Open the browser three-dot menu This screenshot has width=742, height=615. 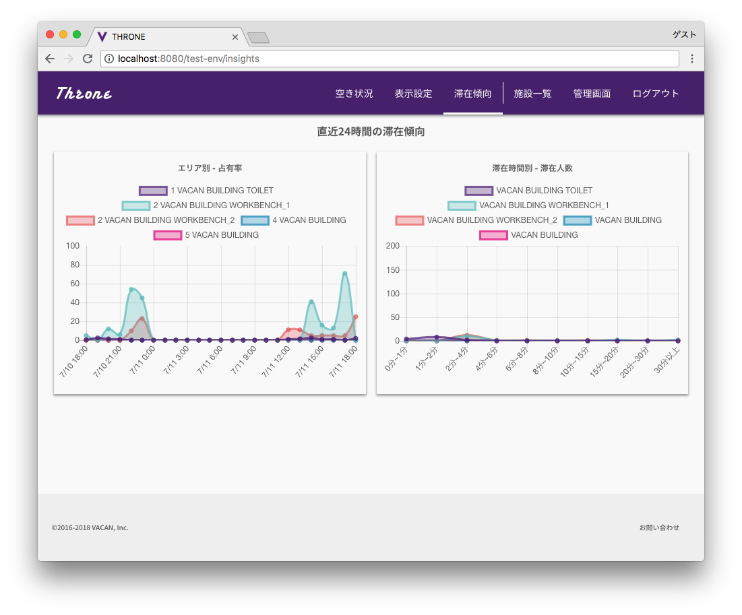(692, 59)
